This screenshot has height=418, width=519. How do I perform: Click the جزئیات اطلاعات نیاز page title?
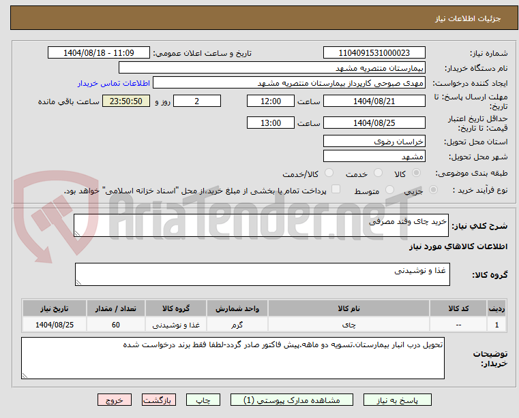coord(467,18)
